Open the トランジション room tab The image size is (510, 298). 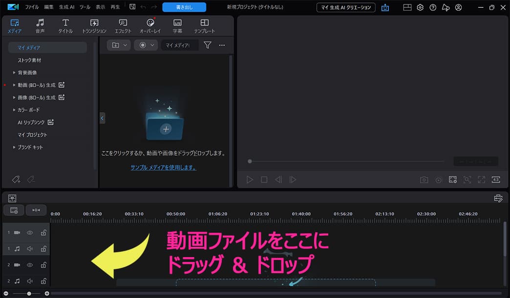click(x=94, y=26)
